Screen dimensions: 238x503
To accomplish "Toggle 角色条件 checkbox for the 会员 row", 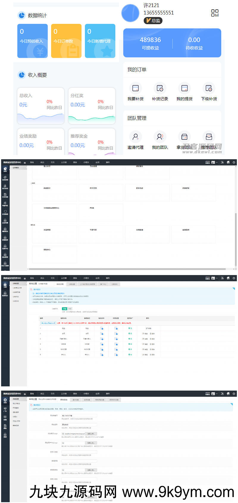I will pyautogui.click(x=102, y=334).
